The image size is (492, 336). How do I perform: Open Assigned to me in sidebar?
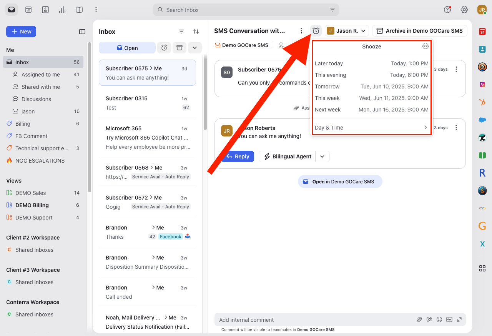tap(43, 75)
